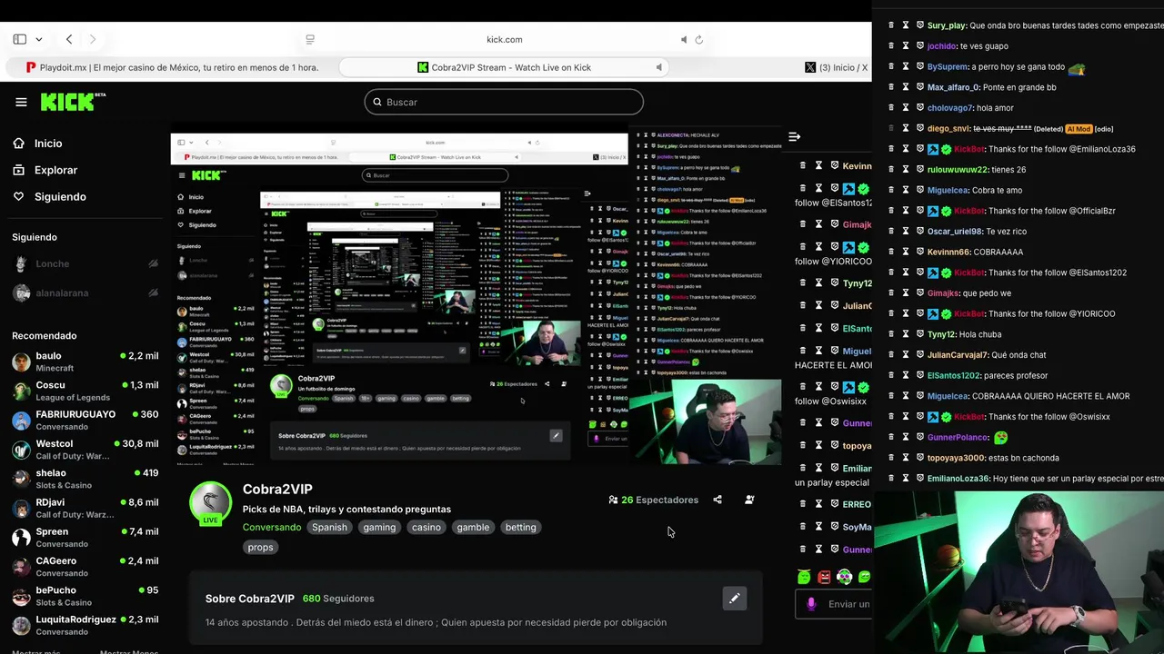1164x654 pixels.
Task: Open the Kick hamburger menu
Action: (21, 102)
